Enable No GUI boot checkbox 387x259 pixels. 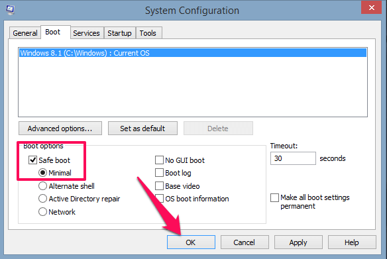159,160
